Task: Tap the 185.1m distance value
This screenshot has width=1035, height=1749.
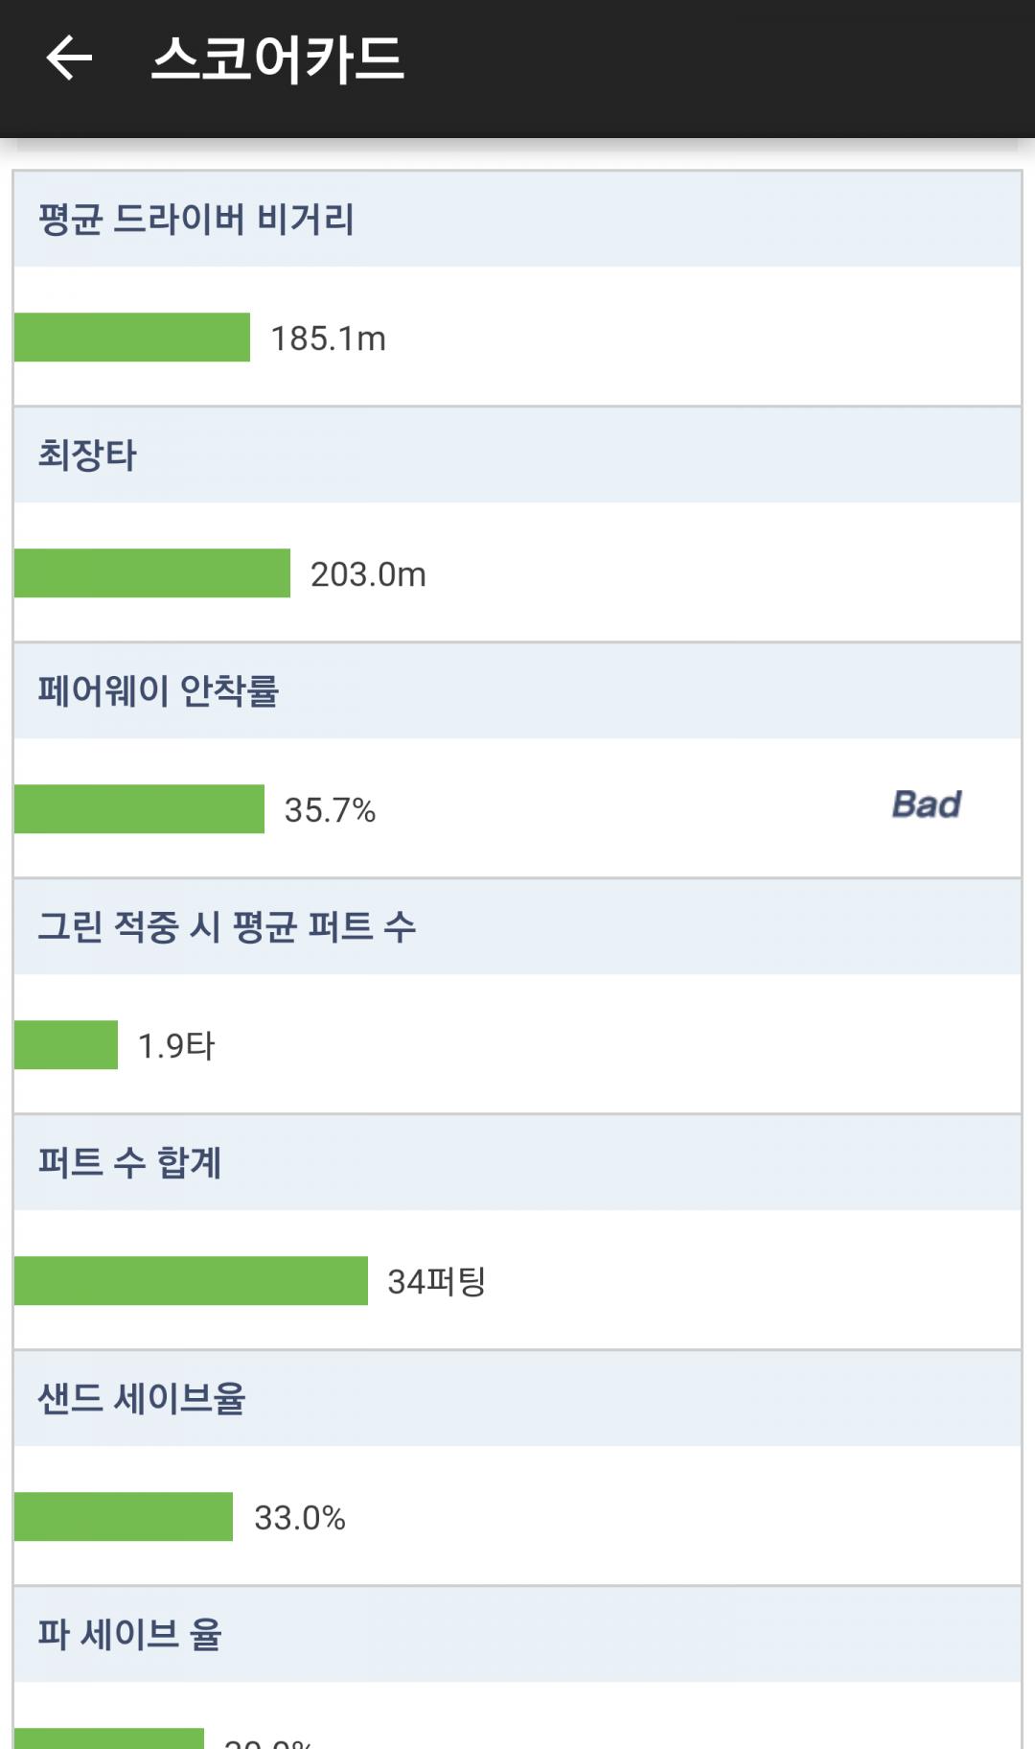Action: tap(328, 338)
